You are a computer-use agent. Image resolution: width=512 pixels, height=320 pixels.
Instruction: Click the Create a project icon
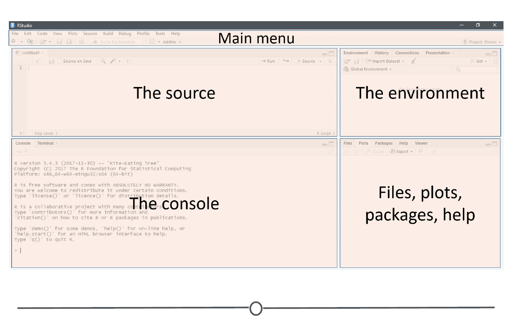(30, 42)
